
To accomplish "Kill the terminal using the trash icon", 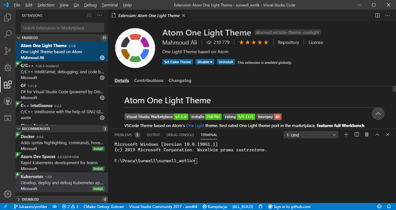I will click(367, 135).
